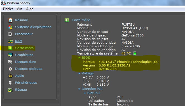Screen dimensions: 185x106
Task: Click the Graphiques monitor icon
Action: (x=10, y=55)
